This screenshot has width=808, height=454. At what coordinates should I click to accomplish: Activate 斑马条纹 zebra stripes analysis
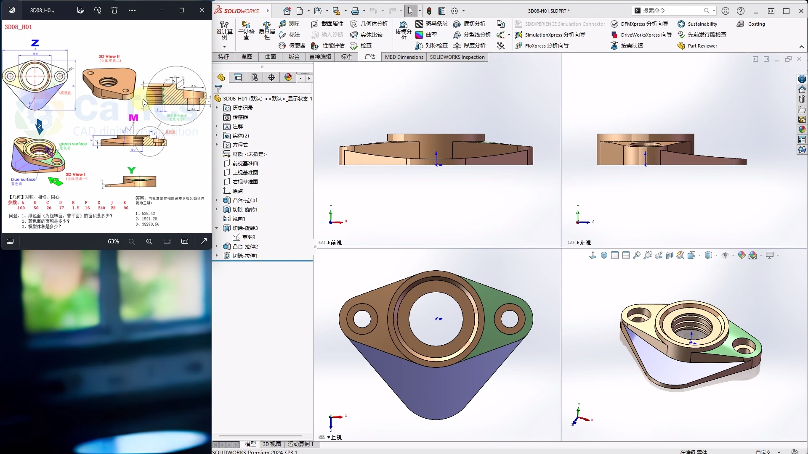(x=436, y=24)
